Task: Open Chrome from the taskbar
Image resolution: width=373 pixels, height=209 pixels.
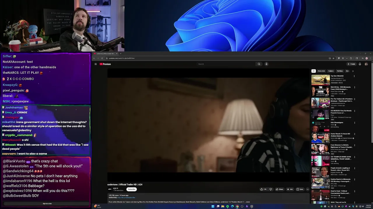Action: (x=237, y=206)
